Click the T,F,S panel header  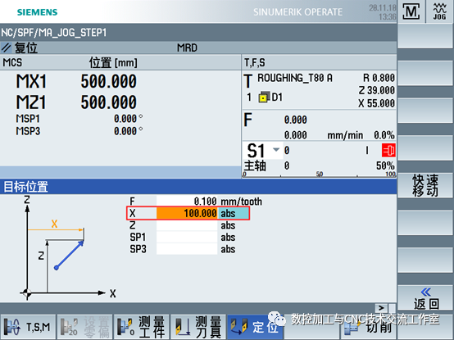255,62
